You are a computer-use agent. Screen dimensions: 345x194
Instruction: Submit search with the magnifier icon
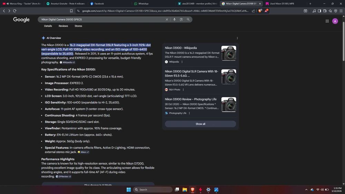(188, 19)
